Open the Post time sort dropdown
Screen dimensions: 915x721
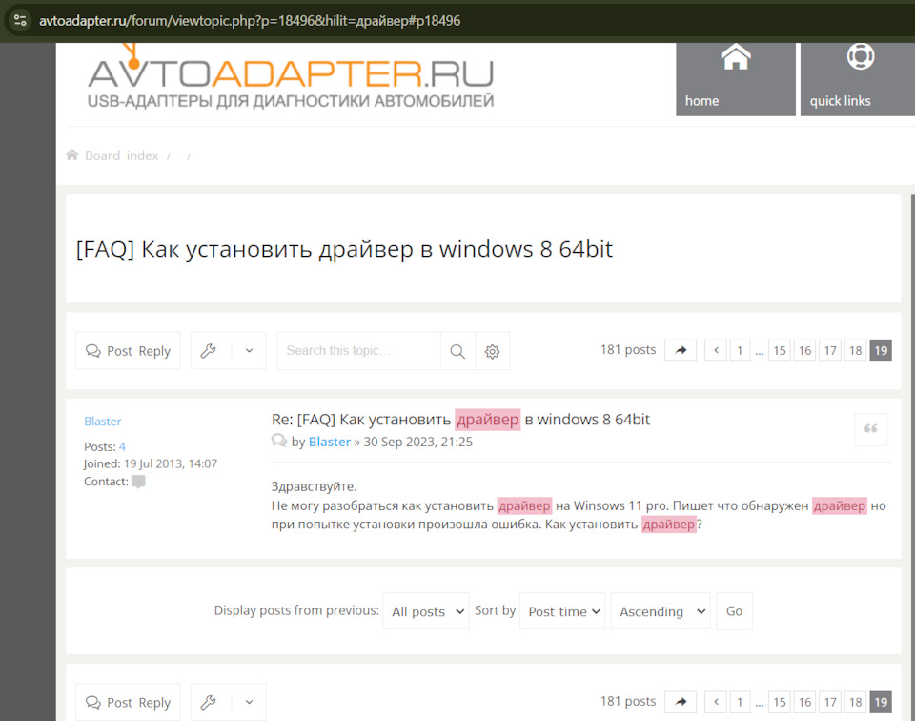coord(562,610)
